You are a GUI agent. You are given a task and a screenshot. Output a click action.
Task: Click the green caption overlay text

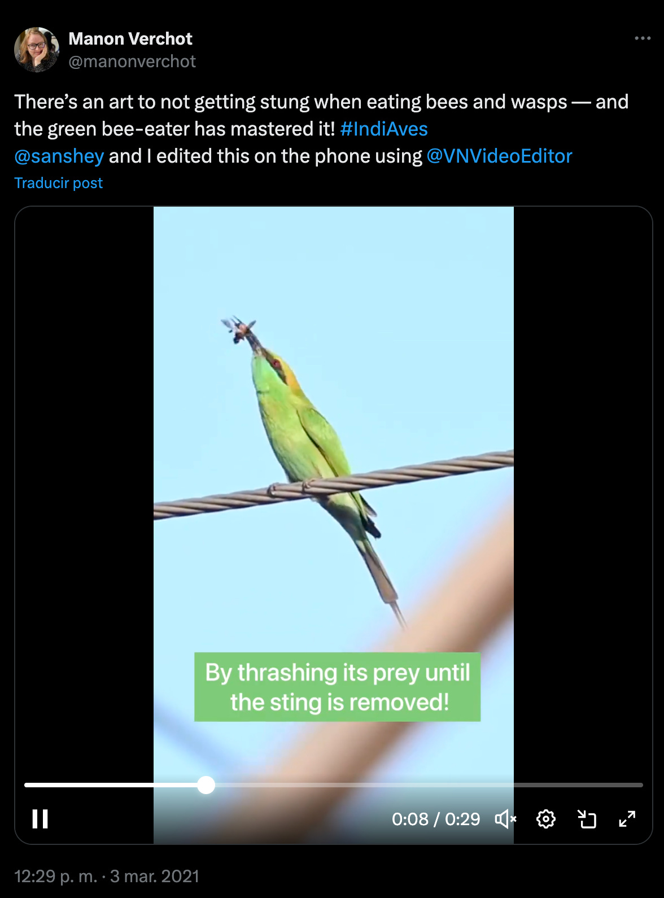pyautogui.click(x=338, y=687)
